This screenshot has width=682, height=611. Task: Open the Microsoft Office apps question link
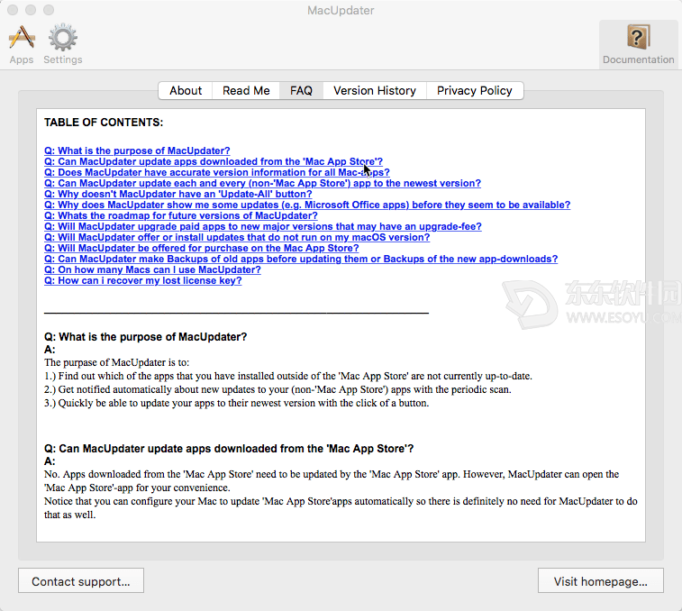pos(307,205)
